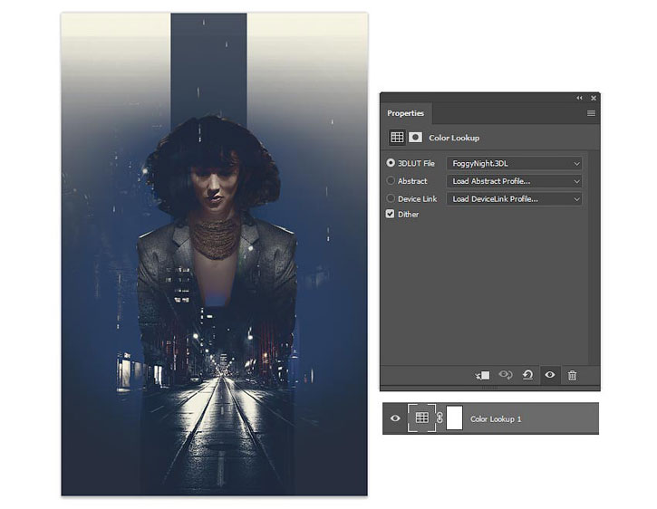Select the Abstract radio button

tap(391, 180)
